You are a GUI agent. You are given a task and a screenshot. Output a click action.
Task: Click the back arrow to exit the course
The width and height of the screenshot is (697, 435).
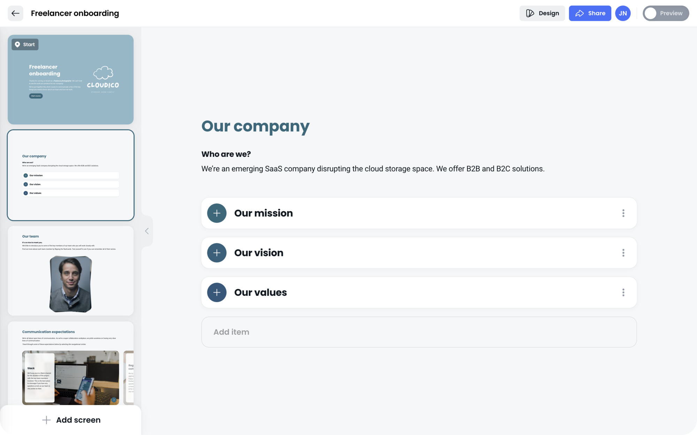pos(15,13)
